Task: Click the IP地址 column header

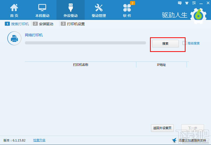Action: tap(161, 65)
